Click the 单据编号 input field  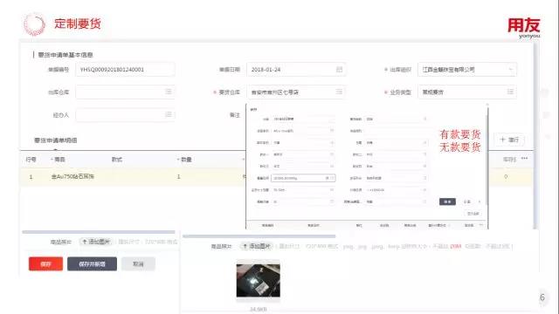pos(125,70)
